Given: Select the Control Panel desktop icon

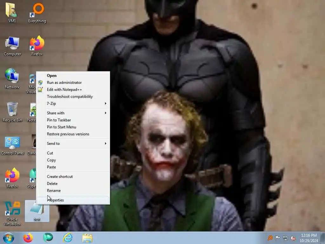Looking at the screenshot, I should [x=12, y=146].
